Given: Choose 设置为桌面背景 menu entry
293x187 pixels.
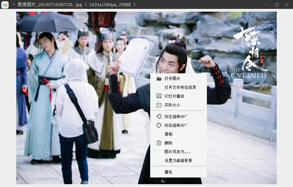Looking at the screenshot, I should click(179, 160).
